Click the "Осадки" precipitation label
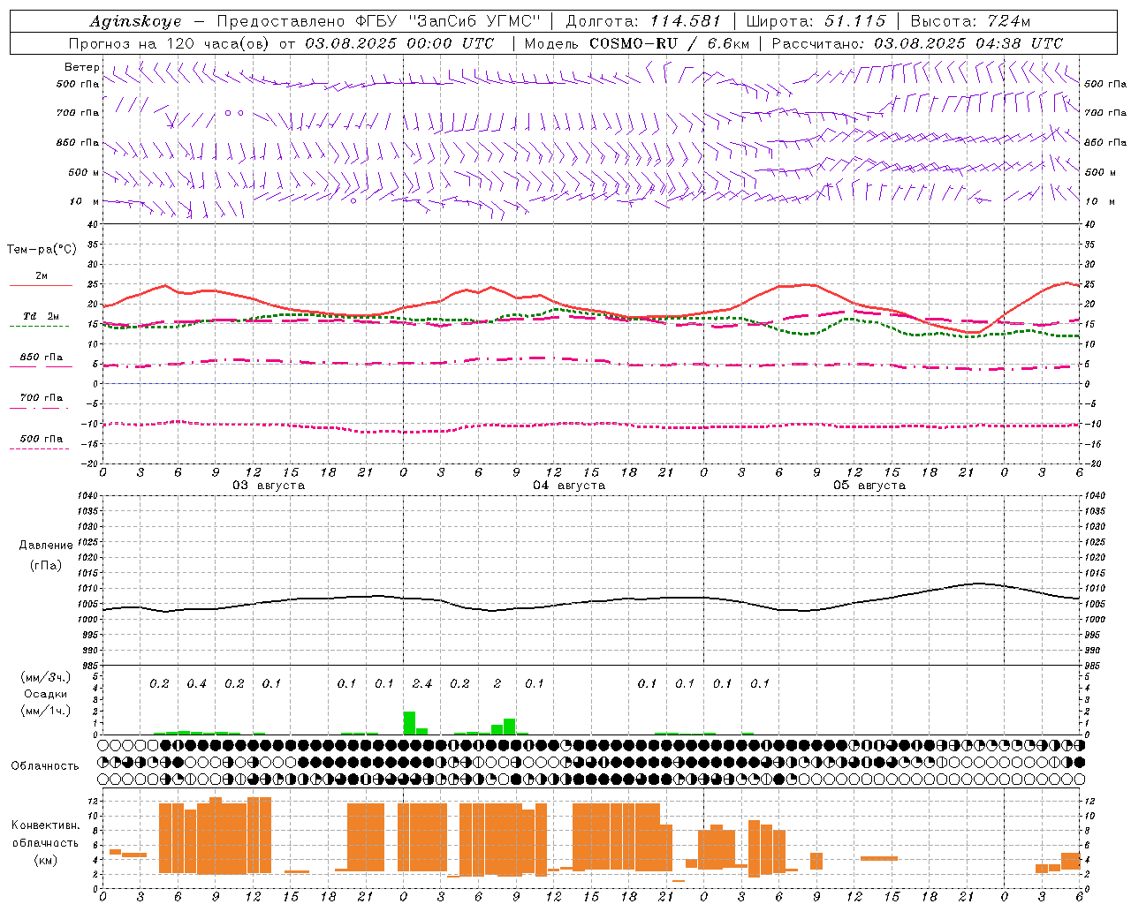The image size is (1131, 904). click(46, 694)
